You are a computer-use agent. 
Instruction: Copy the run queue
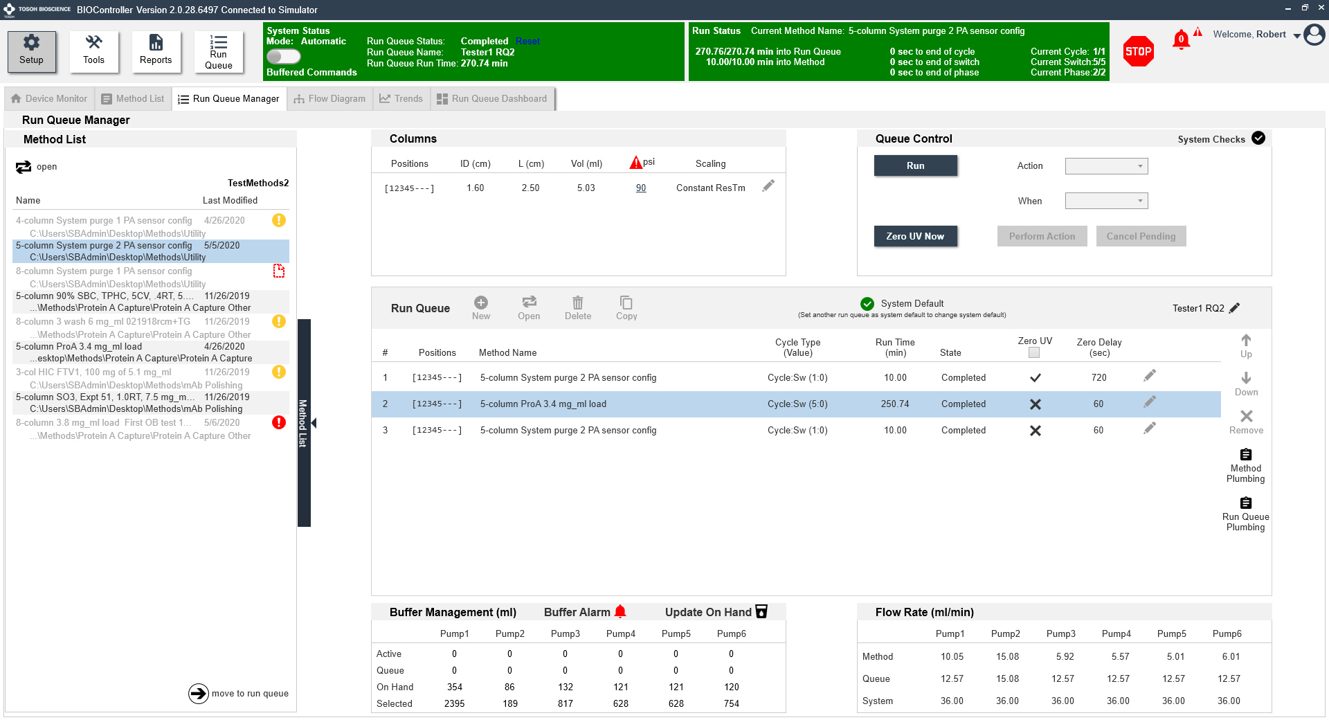click(626, 308)
